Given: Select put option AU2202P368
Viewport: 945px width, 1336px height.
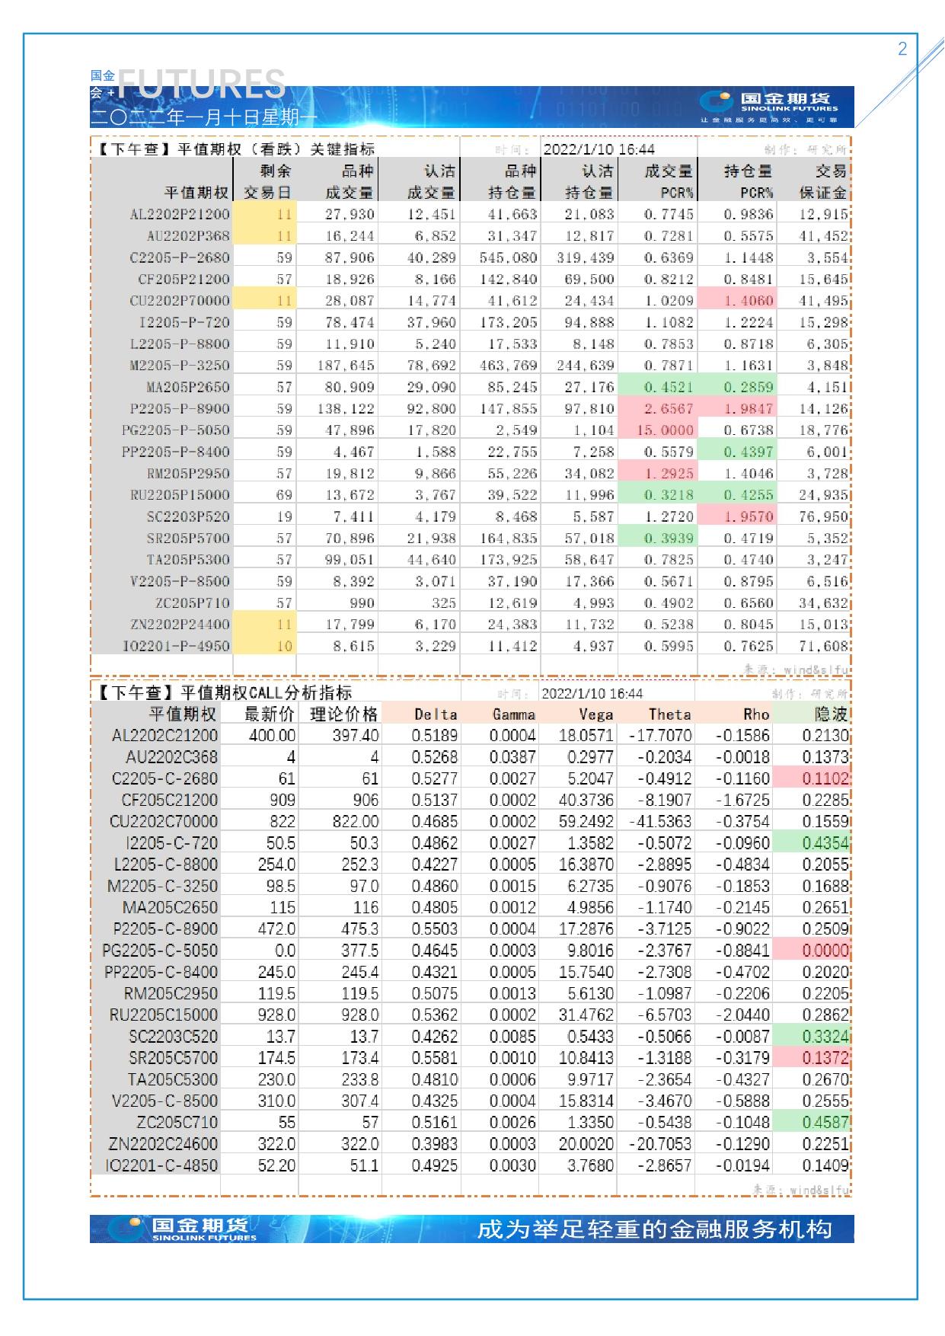Looking at the screenshot, I should 187,236.
